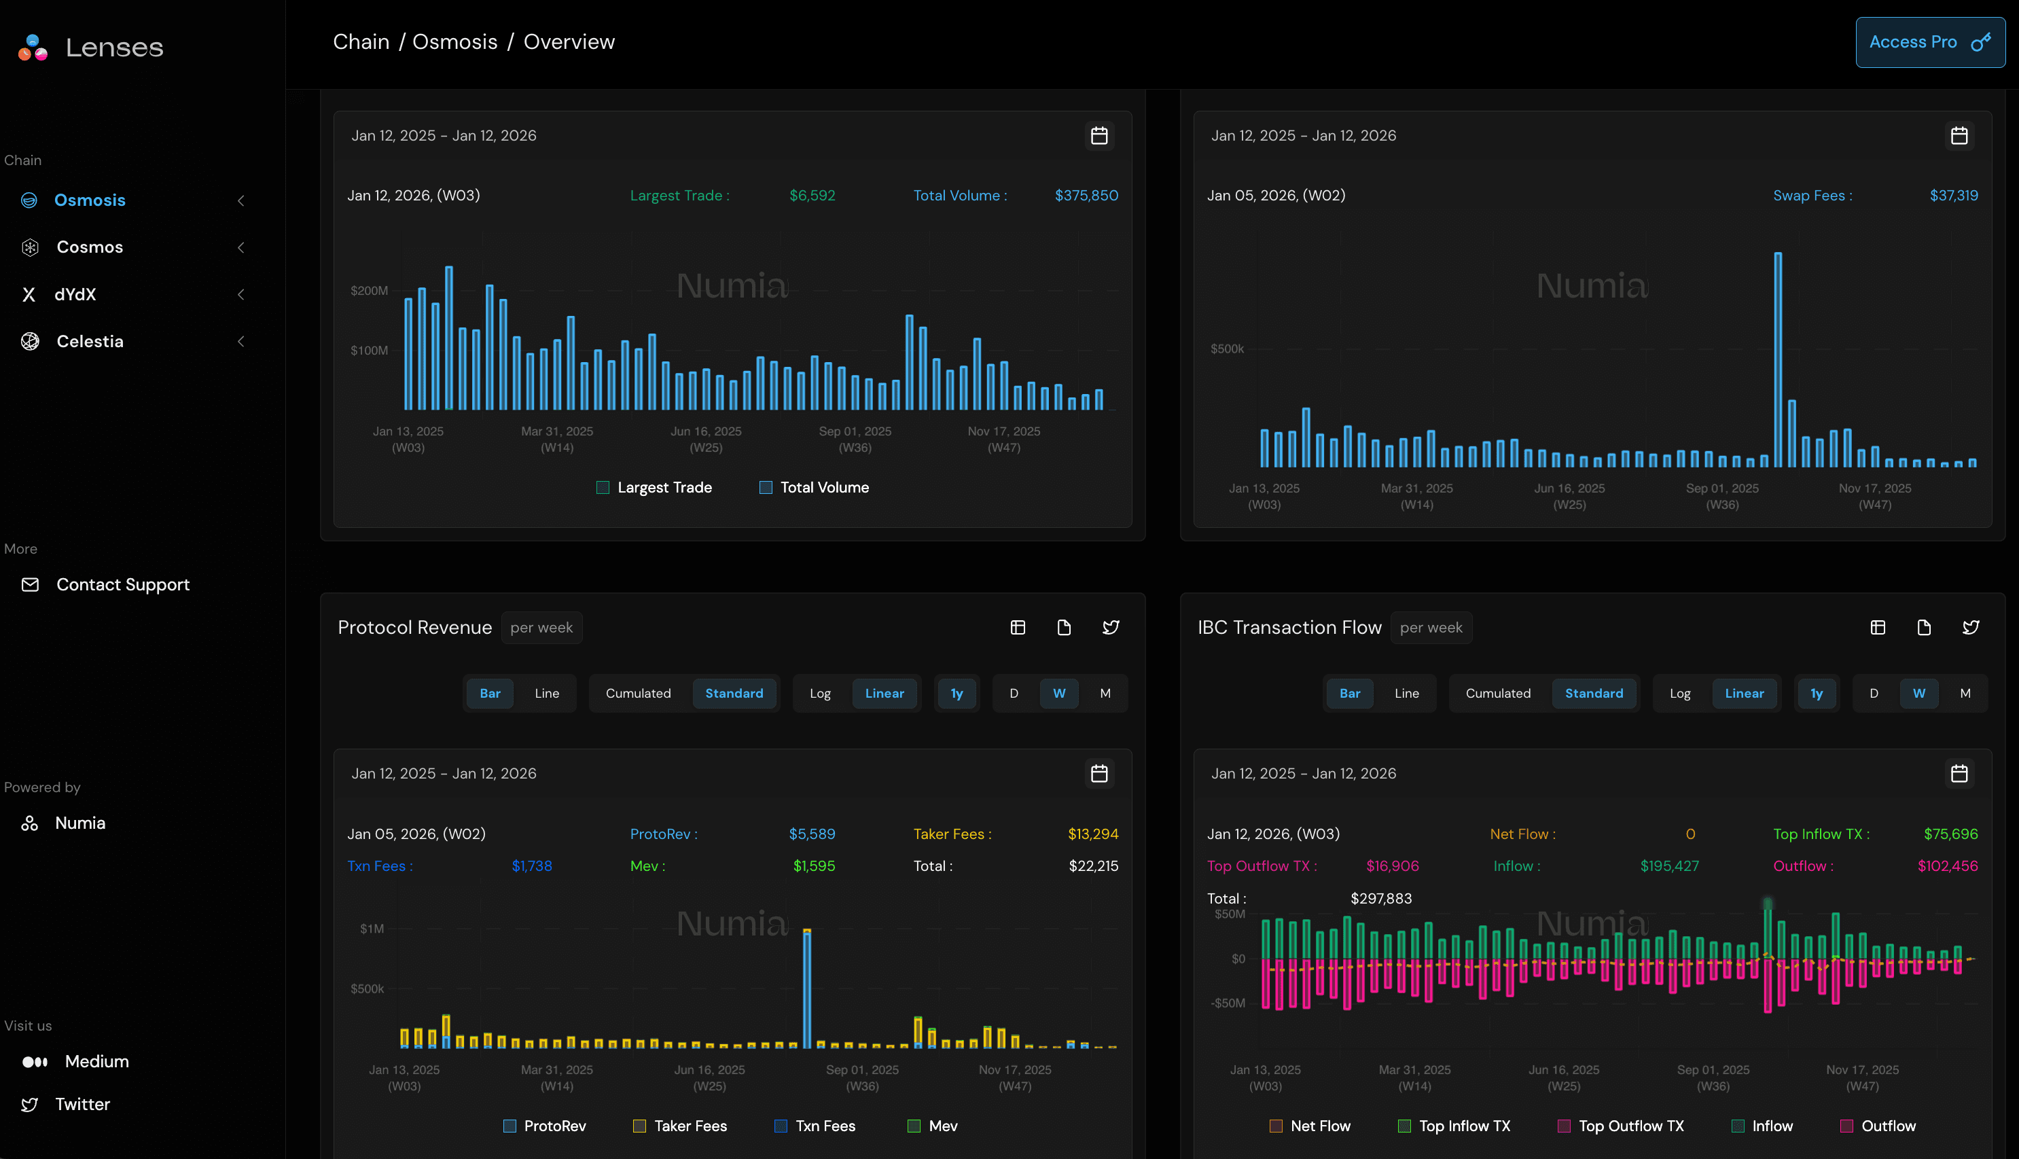Click the export document icon on Protocol Revenue panel

[1064, 627]
